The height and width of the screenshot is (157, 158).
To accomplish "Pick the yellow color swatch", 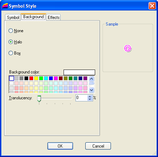I will 36,78.
